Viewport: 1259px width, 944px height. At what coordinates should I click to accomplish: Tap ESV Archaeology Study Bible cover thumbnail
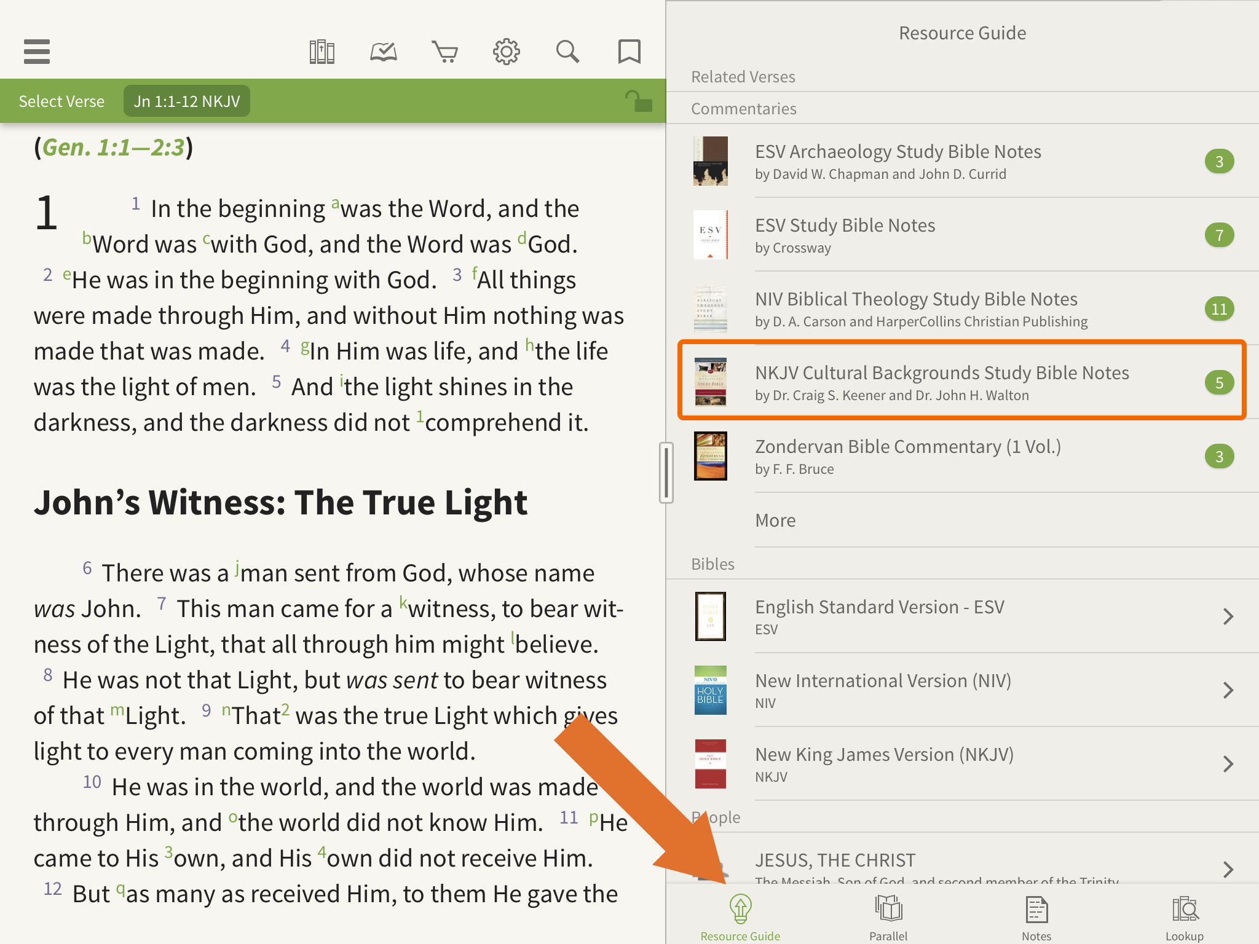[x=710, y=161]
